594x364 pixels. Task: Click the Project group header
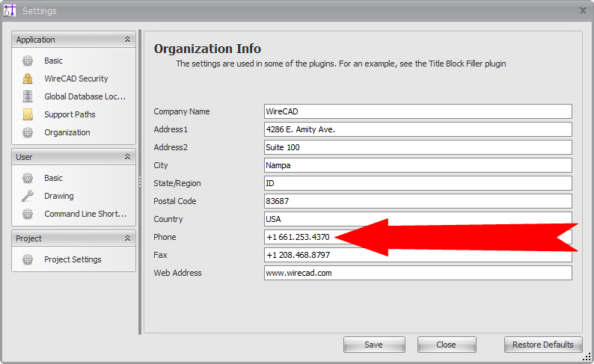pyautogui.click(x=73, y=238)
